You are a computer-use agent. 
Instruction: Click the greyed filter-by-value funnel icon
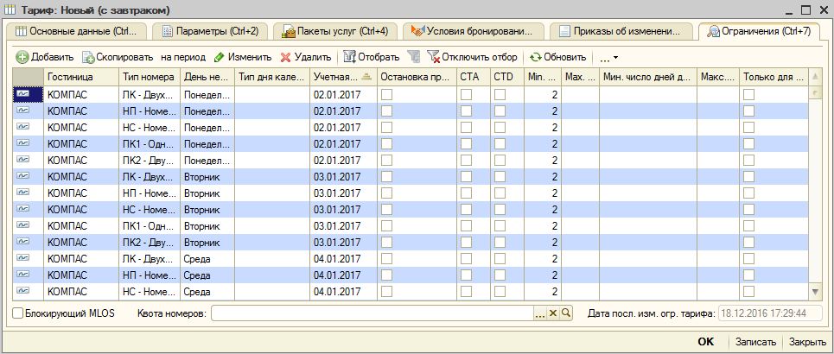pyautogui.click(x=414, y=57)
